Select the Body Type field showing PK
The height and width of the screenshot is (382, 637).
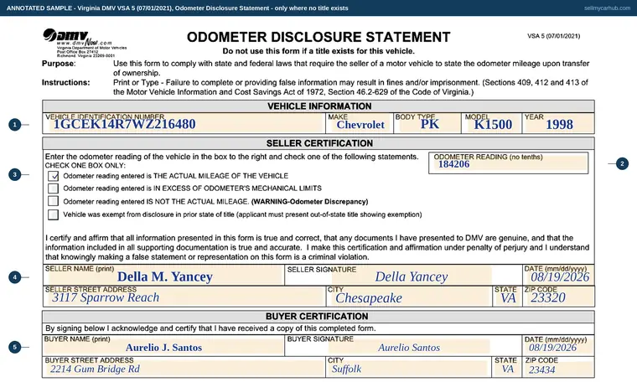pos(427,123)
